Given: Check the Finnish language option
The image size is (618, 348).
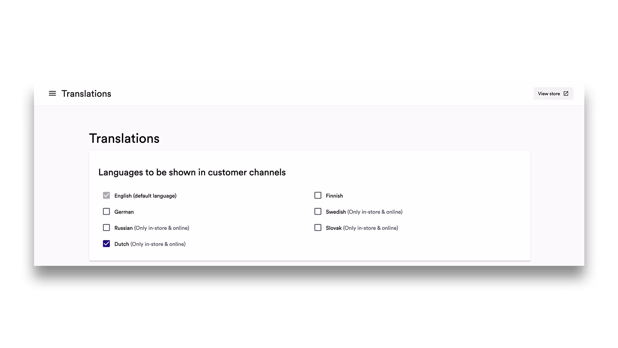Looking at the screenshot, I should tap(318, 195).
